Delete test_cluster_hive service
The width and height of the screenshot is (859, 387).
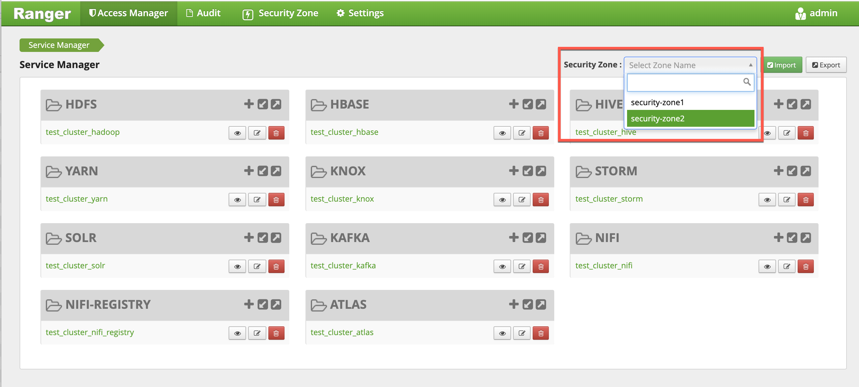click(806, 133)
